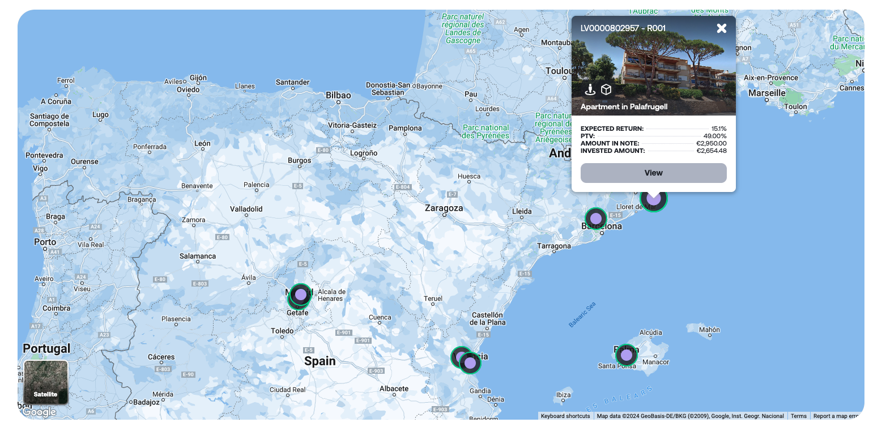
Task: Click the Toledo city label
Action: pyautogui.click(x=282, y=331)
